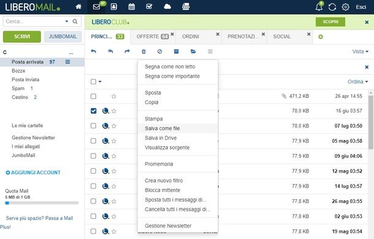Check the 07 lug 03:50 message
The width and height of the screenshot is (374, 239).
(93, 126)
